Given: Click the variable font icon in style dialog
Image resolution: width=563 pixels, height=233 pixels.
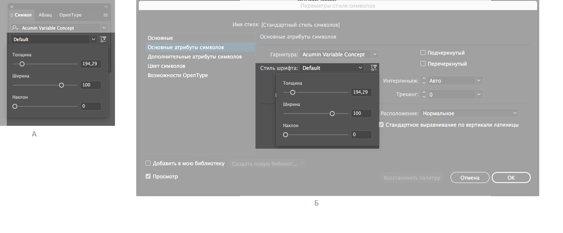Looking at the screenshot, I should coord(373,68).
